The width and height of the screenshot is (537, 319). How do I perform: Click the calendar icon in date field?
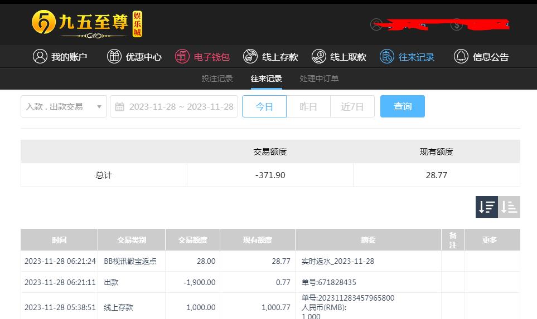coord(119,107)
